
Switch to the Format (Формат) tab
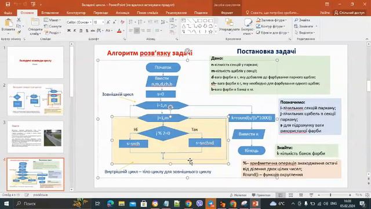227,13
